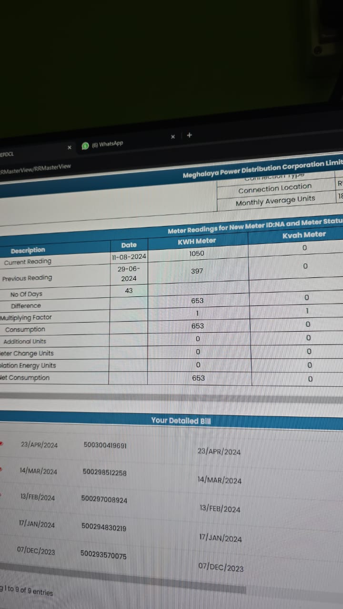This screenshot has height=609, width=343.
Task: Select bill number 500300419691
Action: 105,445
